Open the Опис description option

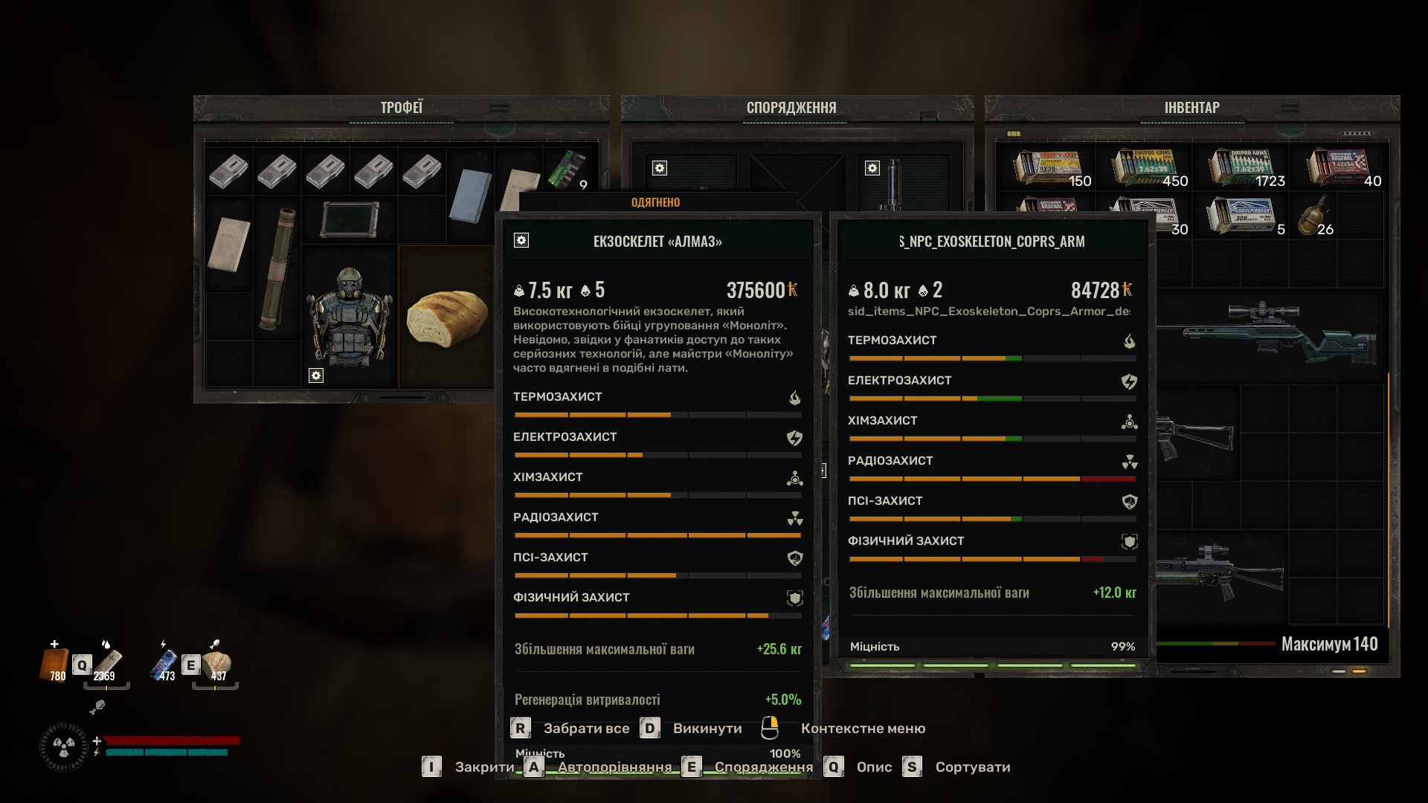[x=874, y=767]
